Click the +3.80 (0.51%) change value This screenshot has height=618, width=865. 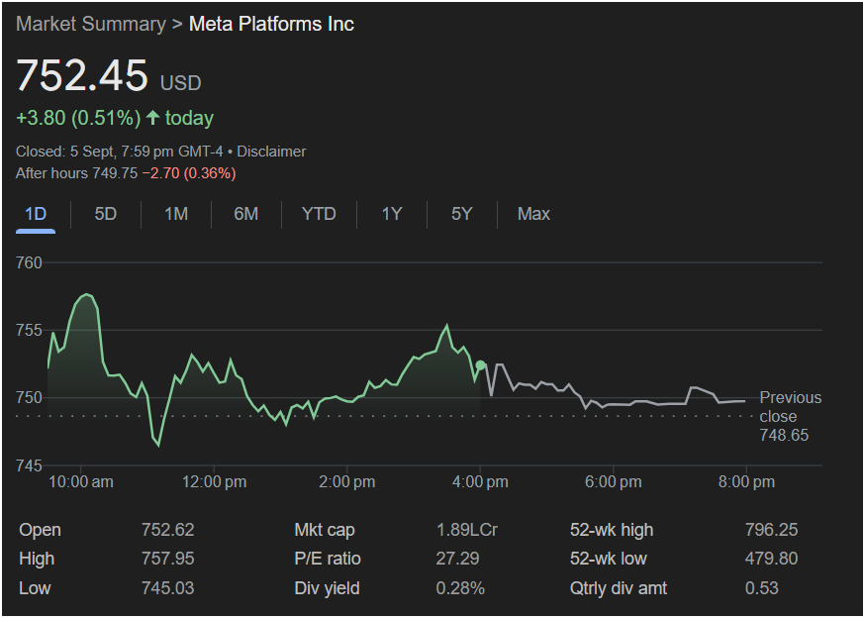click(x=78, y=118)
